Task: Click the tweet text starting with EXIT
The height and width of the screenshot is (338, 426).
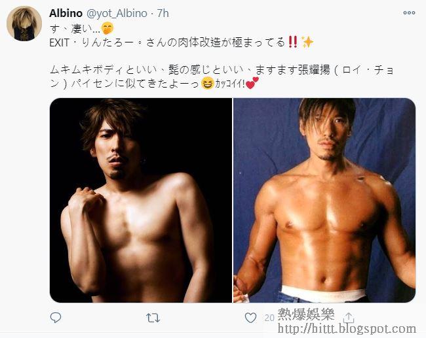Action: [167, 42]
